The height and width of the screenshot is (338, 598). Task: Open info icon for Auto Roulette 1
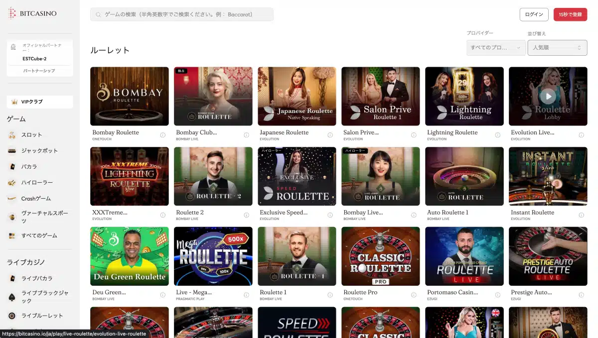[x=497, y=215]
